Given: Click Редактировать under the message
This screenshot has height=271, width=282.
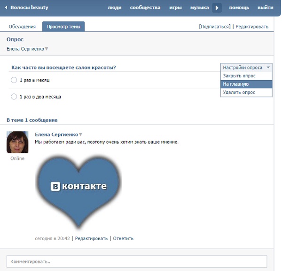Looking at the screenshot, I should [91, 238].
